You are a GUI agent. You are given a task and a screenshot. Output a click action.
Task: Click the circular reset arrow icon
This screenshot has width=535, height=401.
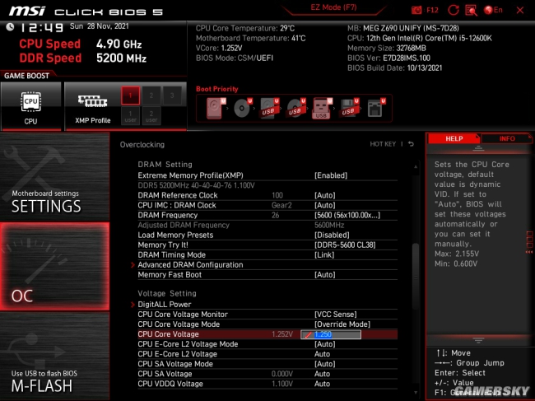[454, 10]
